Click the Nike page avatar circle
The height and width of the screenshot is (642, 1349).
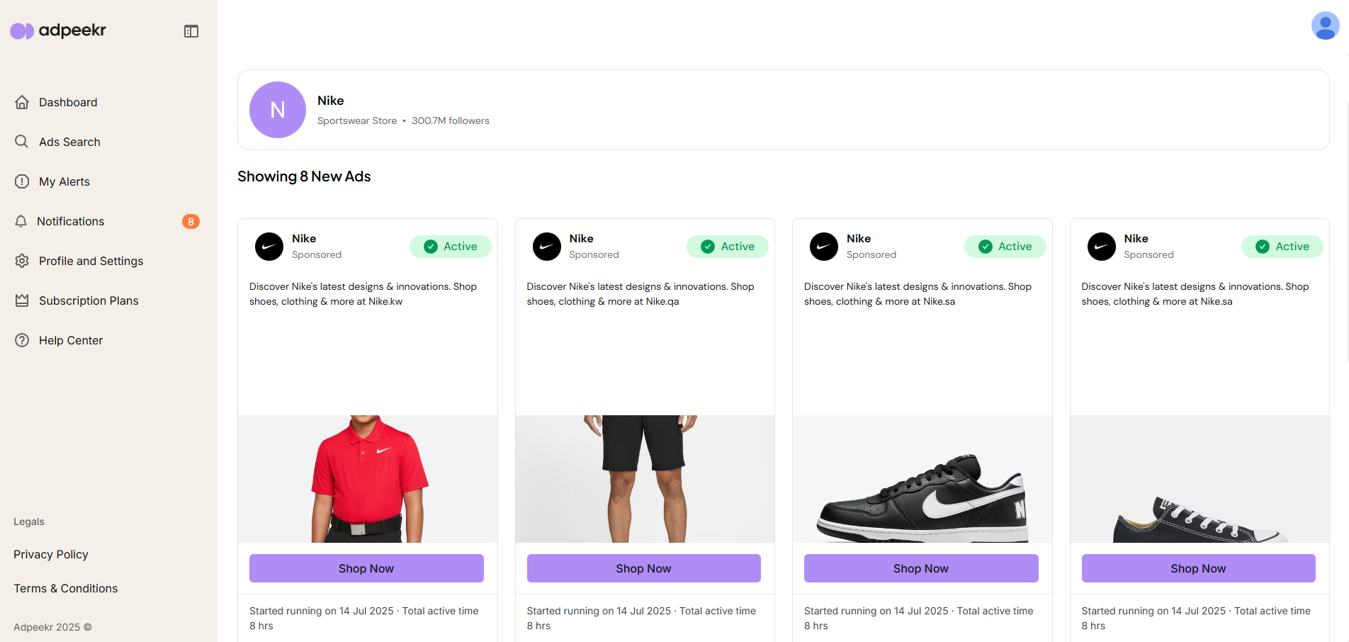pyautogui.click(x=278, y=110)
